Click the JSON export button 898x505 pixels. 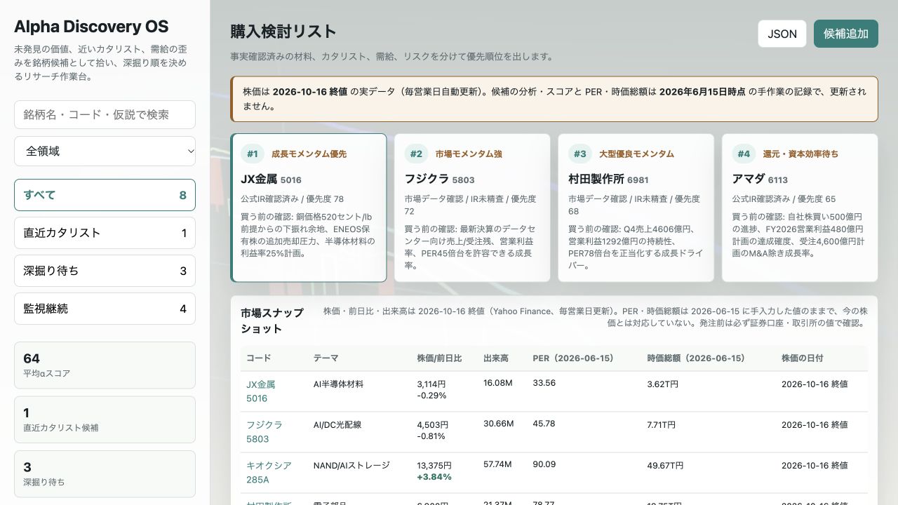click(782, 34)
